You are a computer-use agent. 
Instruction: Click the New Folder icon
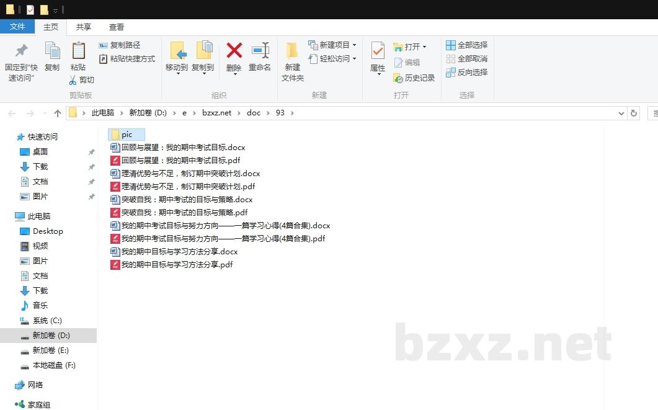[x=292, y=51]
